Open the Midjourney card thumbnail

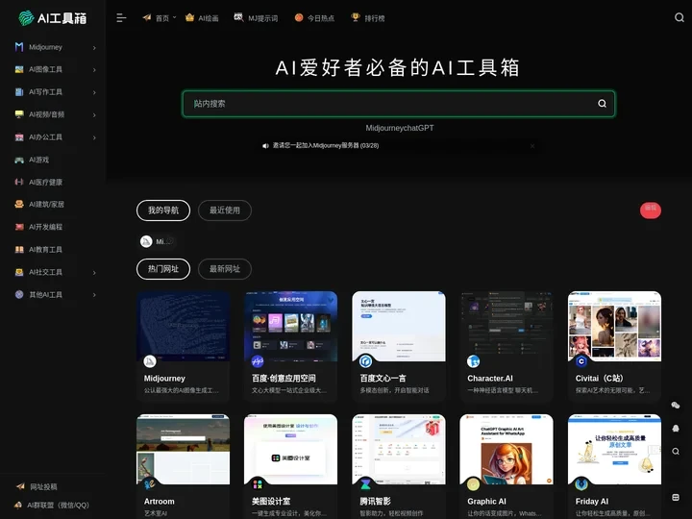(184, 326)
